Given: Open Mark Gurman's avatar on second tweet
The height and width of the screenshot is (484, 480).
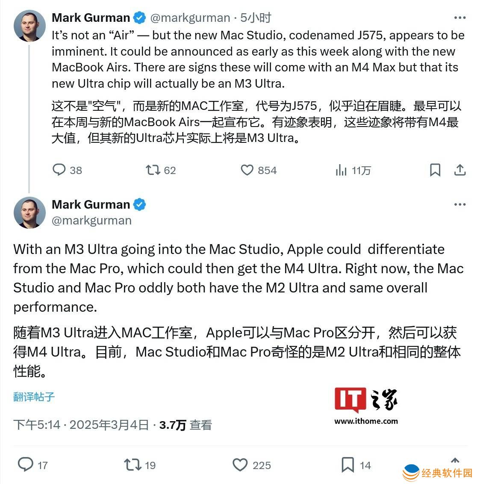Looking at the screenshot, I should [x=29, y=212].
